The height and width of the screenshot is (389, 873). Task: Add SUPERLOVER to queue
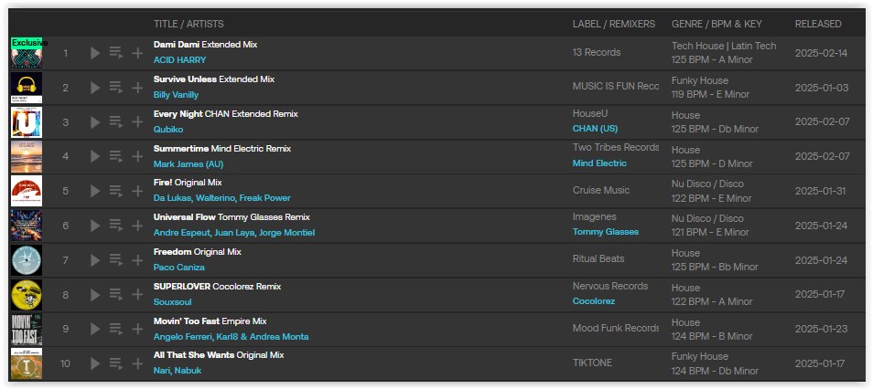point(116,295)
